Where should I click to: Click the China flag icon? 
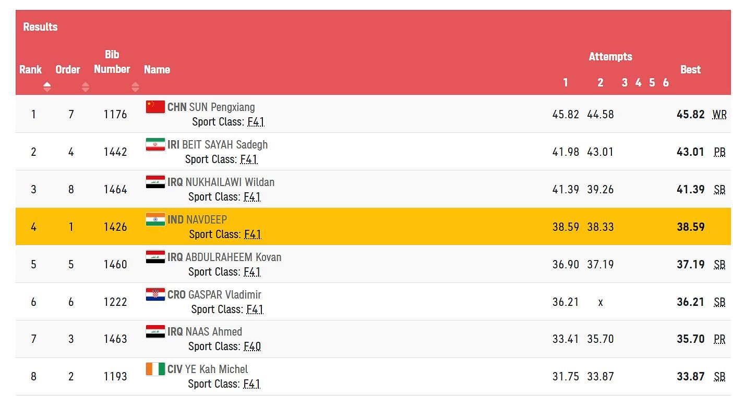(x=155, y=107)
